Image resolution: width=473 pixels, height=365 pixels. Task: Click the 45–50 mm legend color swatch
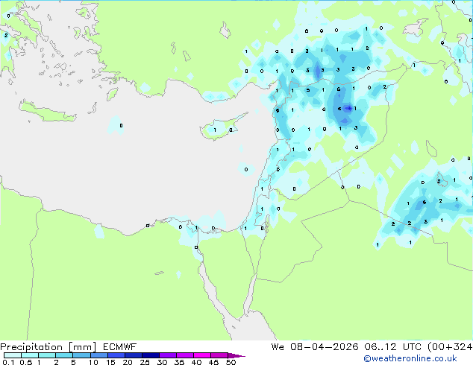point(219,355)
